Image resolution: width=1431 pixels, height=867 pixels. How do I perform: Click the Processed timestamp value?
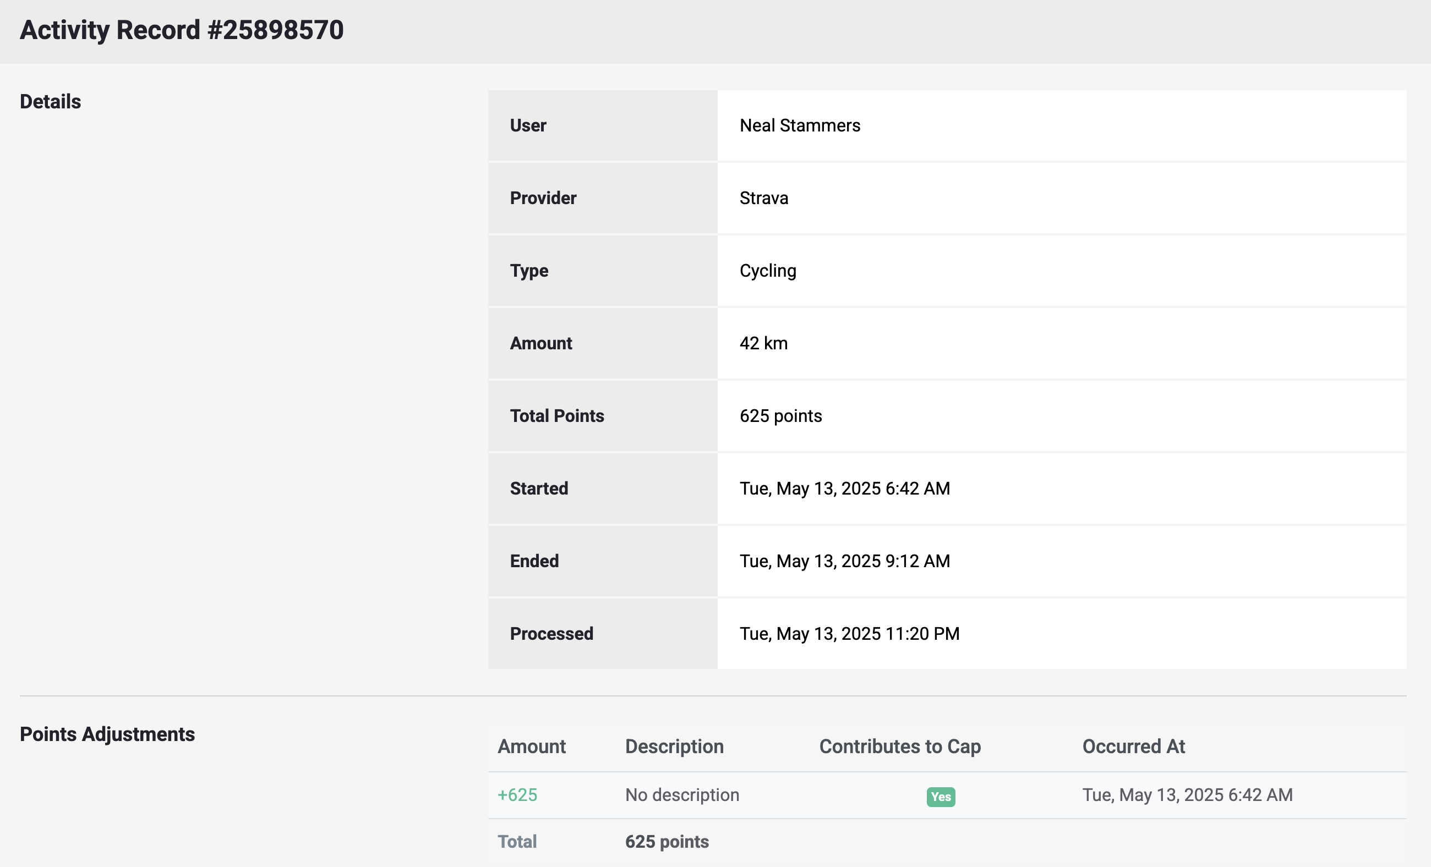click(x=849, y=633)
